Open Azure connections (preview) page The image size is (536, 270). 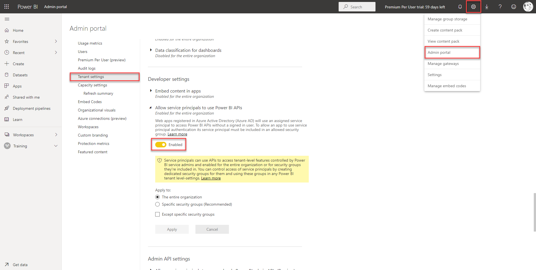(102, 118)
